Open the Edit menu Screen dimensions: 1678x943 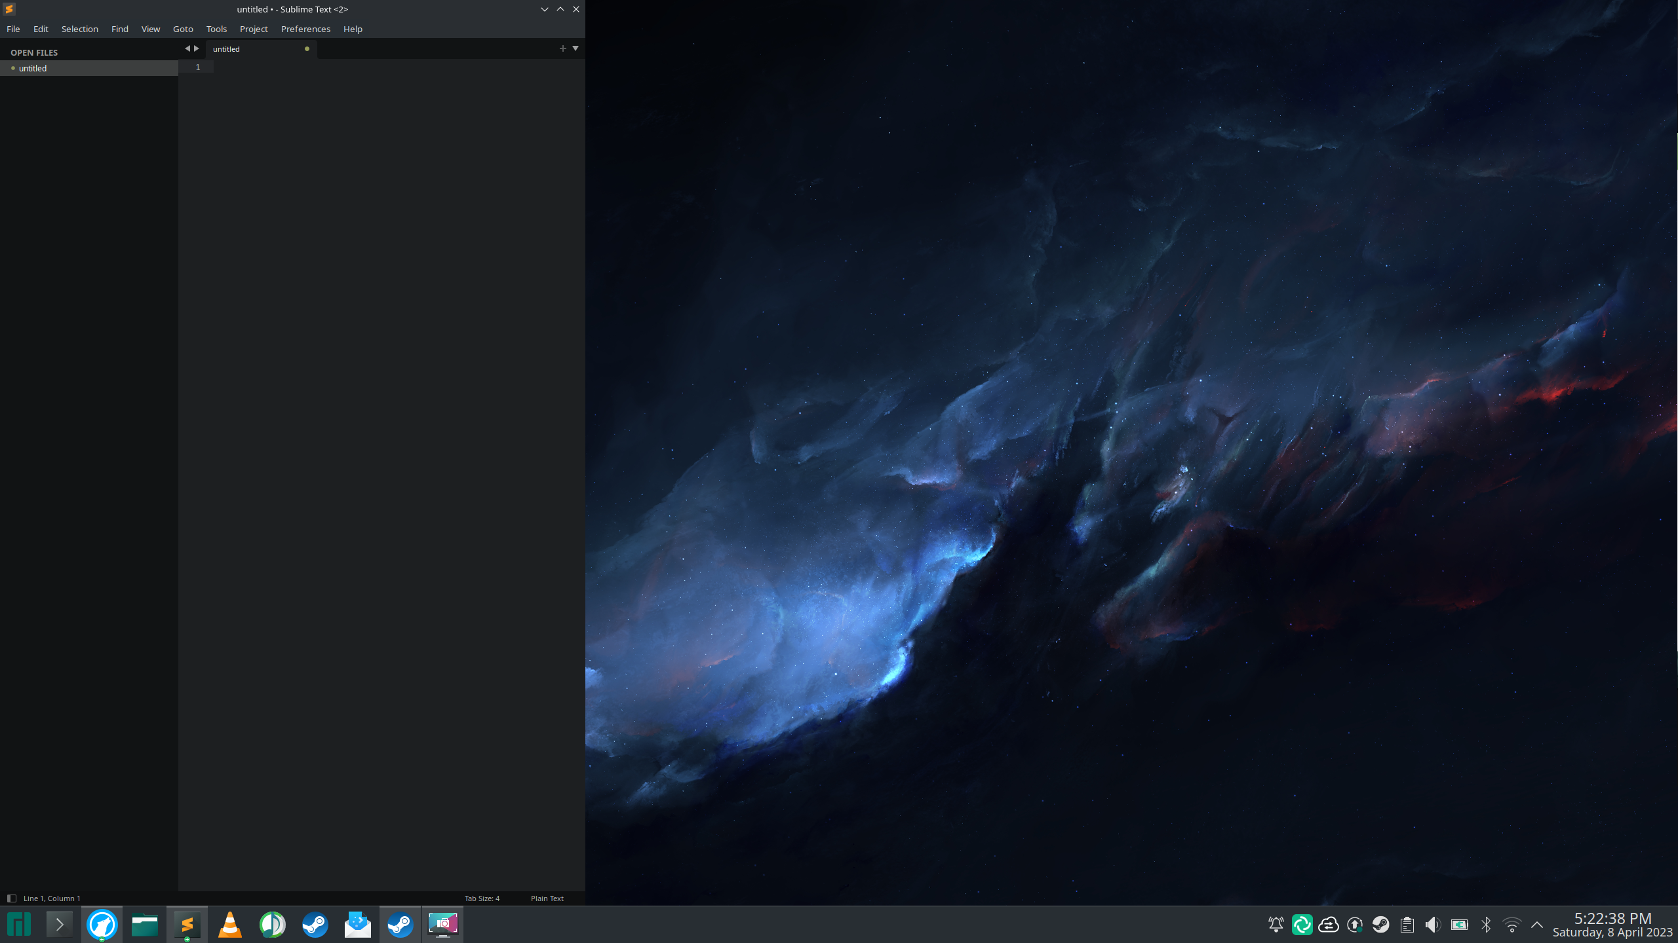(41, 29)
